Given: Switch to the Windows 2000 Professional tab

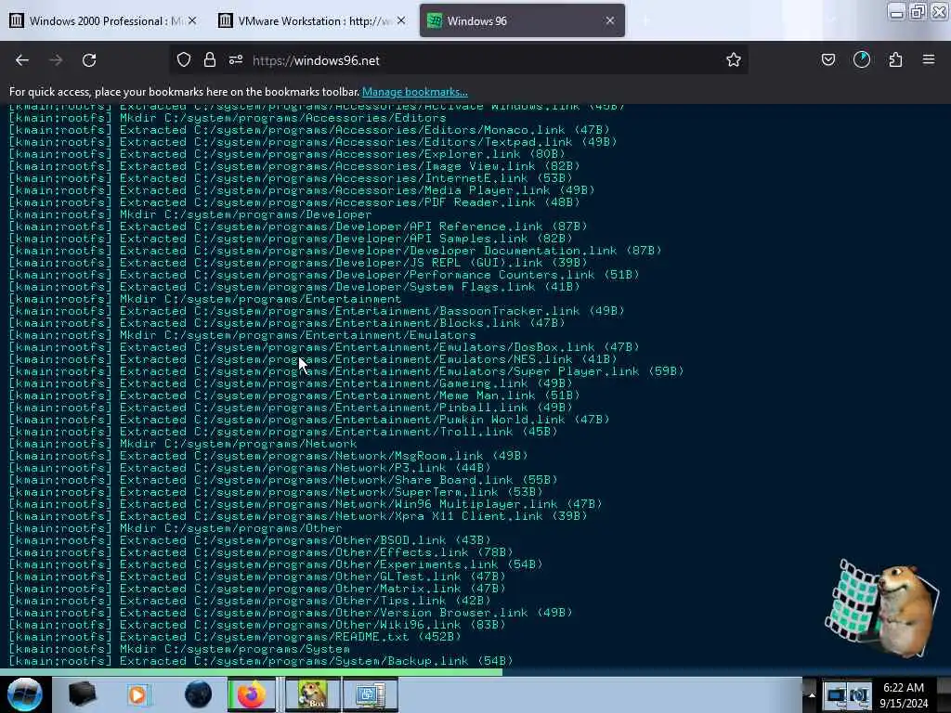Looking at the screenshot, I should pos(104,20).
